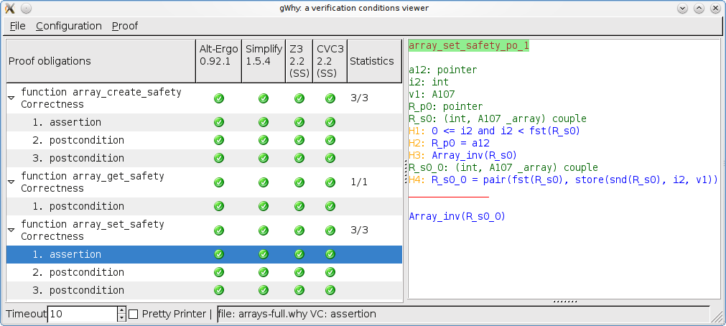Click the Statistics column header
726x326 pixels.
tap(371, 61)
